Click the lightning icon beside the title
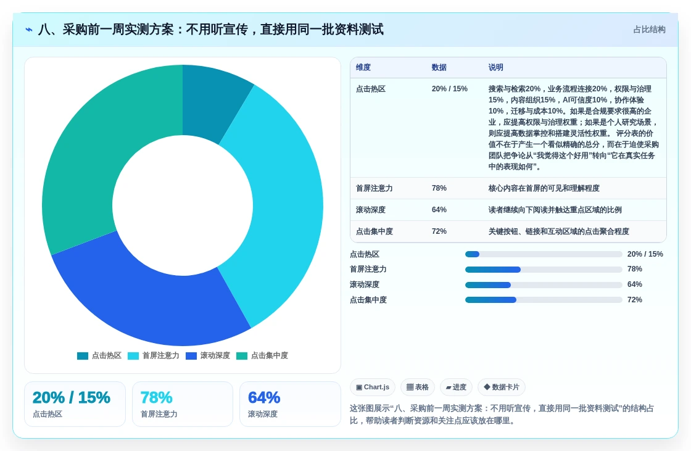Screen dimensions: 691x451 [x=29, y=30]
